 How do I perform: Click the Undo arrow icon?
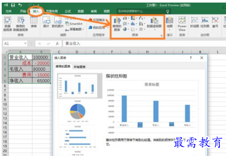(x=20, y=5)
